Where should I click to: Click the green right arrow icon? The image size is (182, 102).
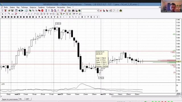(x=22, y=11)
